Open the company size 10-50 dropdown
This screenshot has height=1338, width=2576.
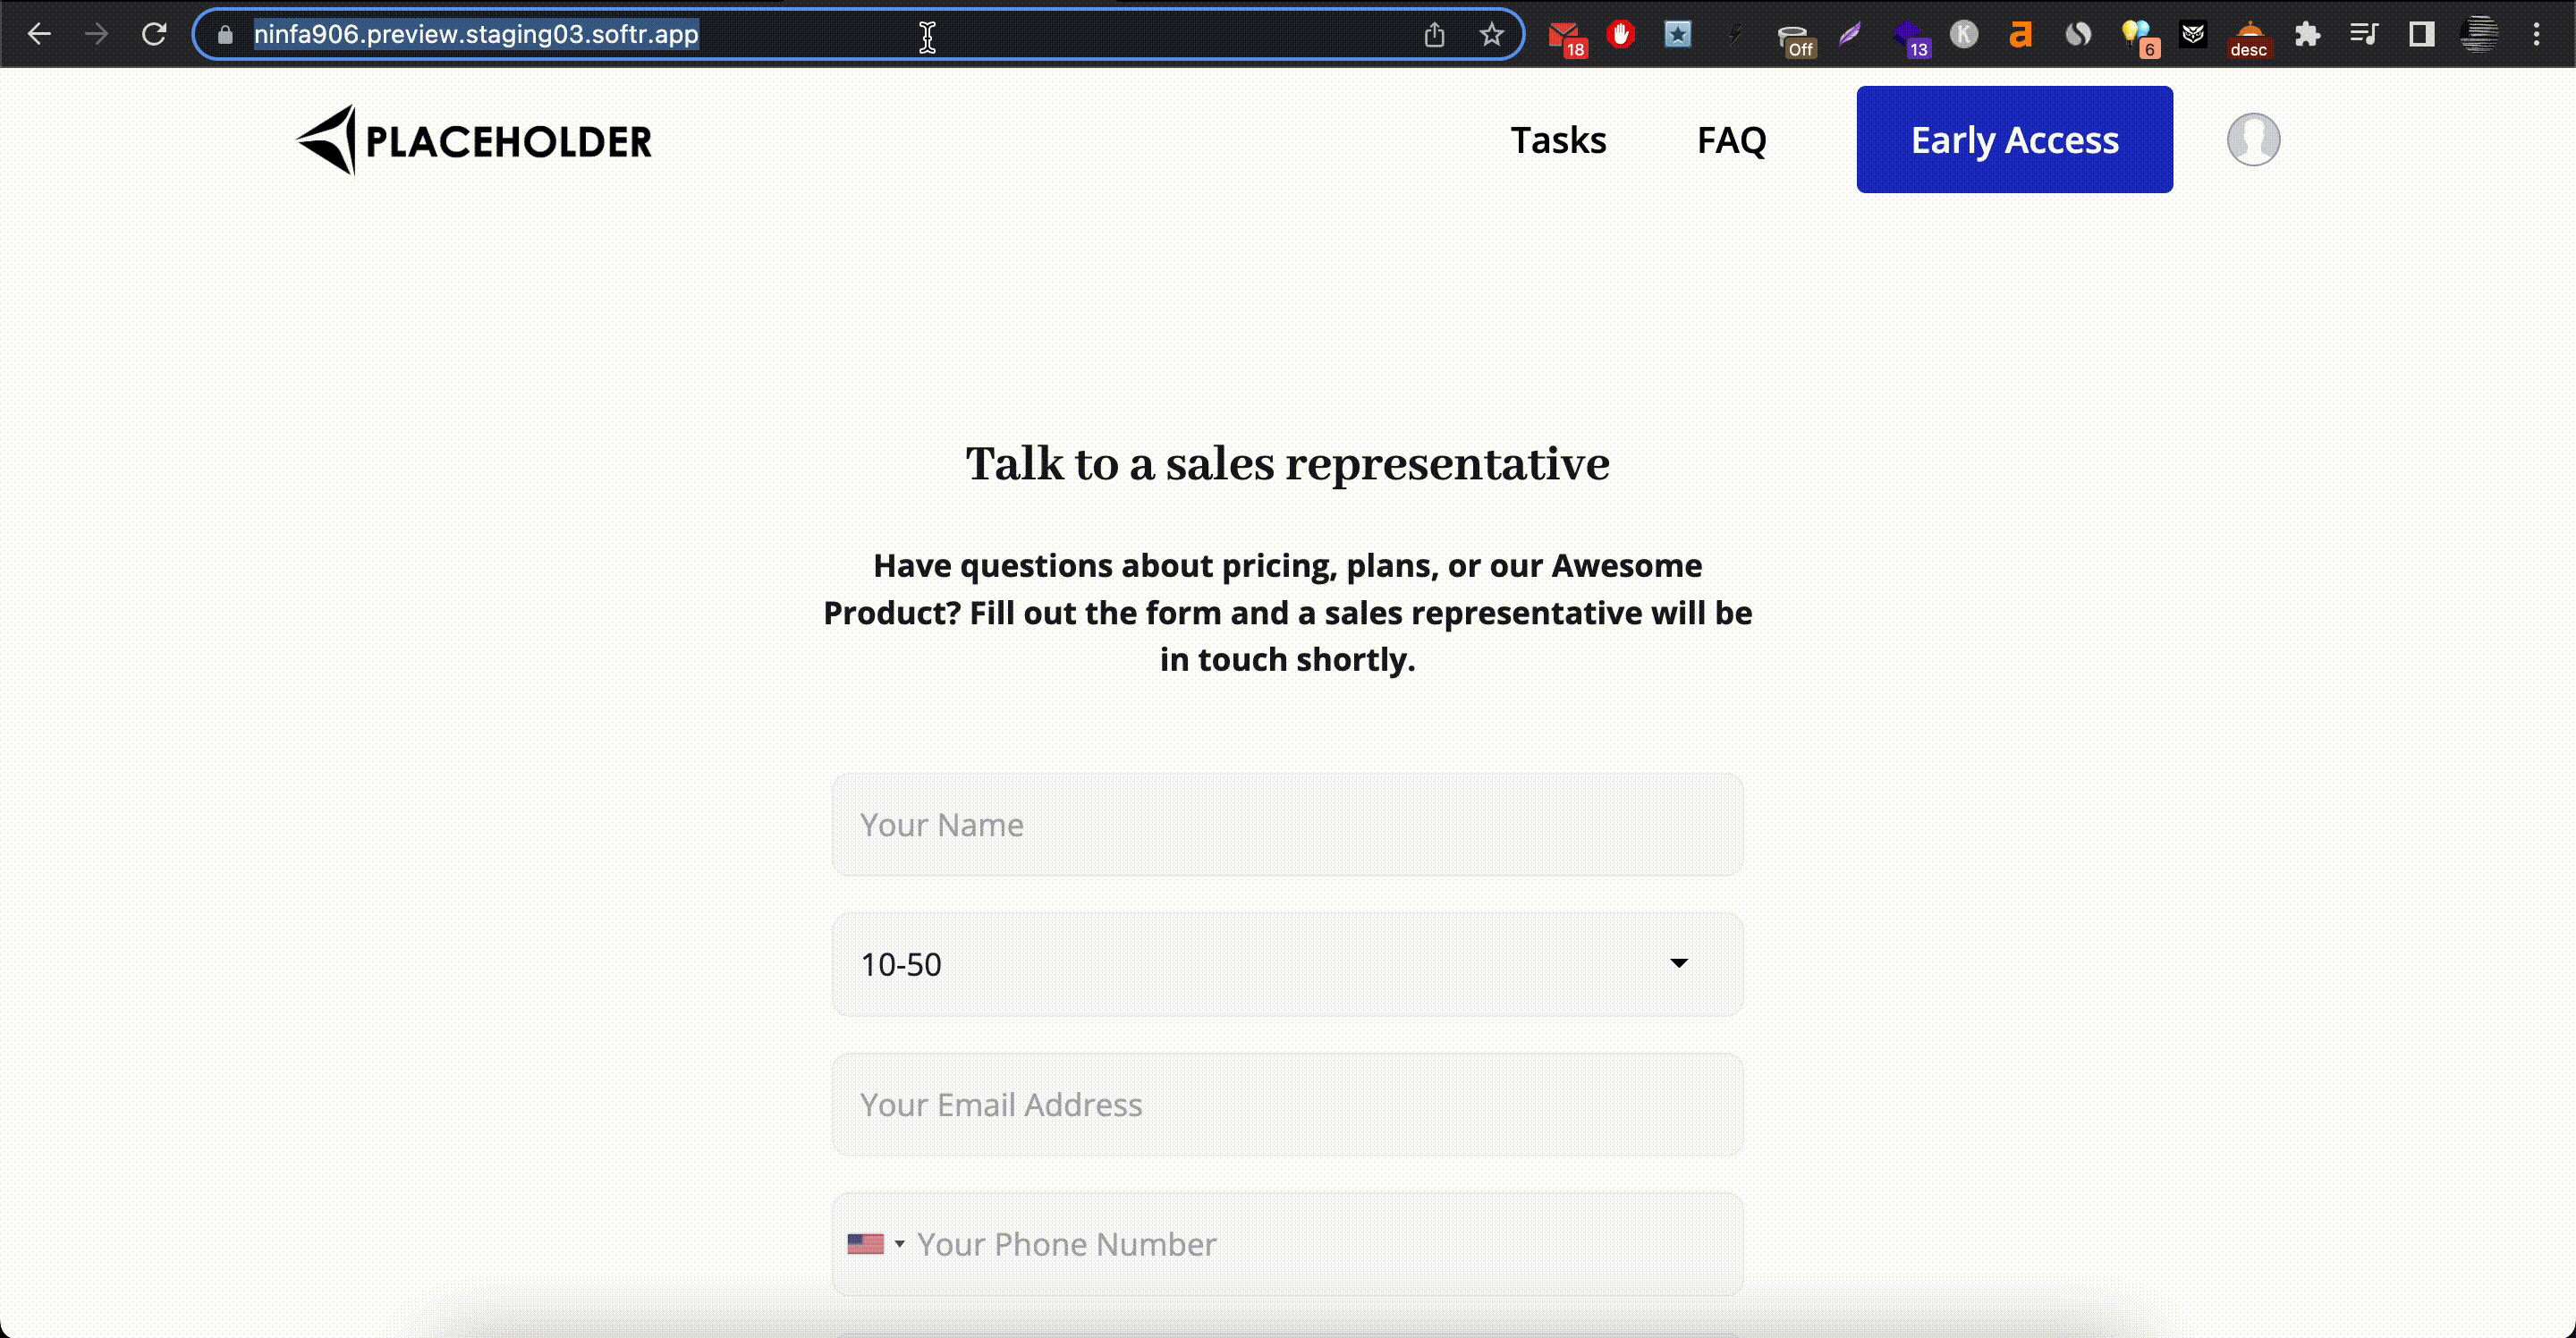(1287, 963)
